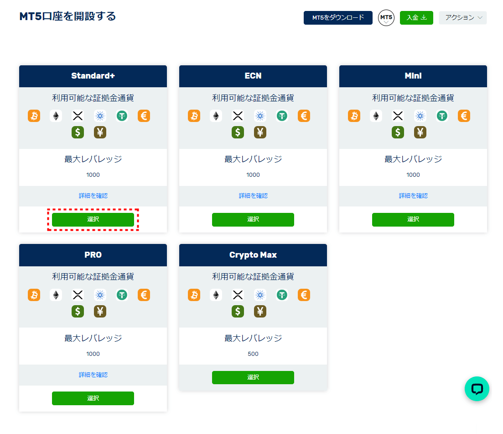Click the 1000 leverage value in PRO
This screenshot has width=503, height=434.
(93, 354)
